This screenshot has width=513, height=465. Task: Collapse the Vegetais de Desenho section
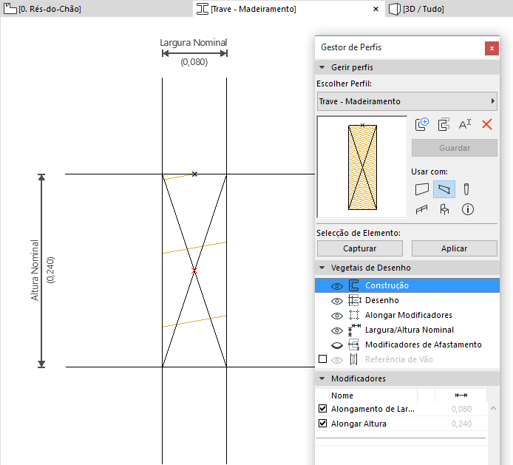coord(322,268)
